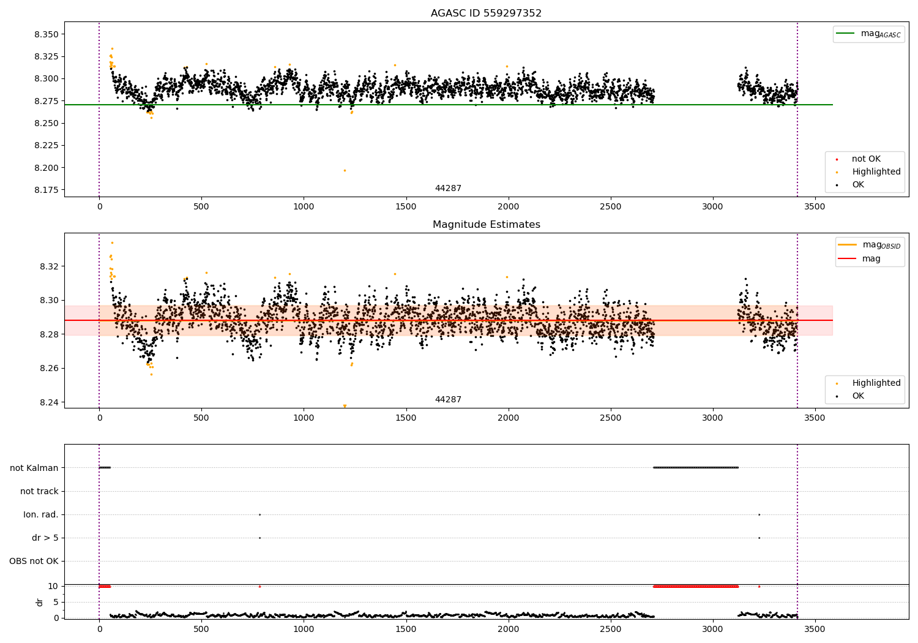Click the long 'not Kalman' data bar near 3000
The height and width of the screenshot is (643, 918).
(696, 467)
